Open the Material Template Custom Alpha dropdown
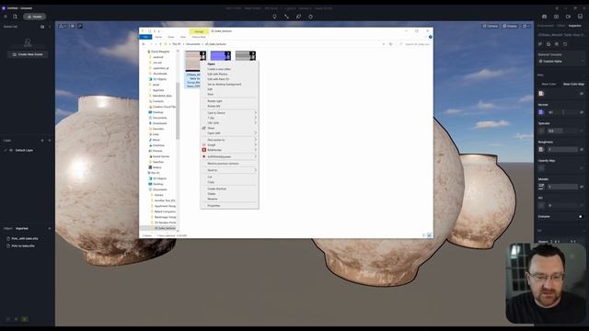The height and width of the screenshot is (331, 589). (x=560, y=62)
